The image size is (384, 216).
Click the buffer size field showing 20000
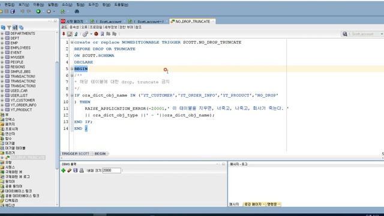(x=112, y=170)
